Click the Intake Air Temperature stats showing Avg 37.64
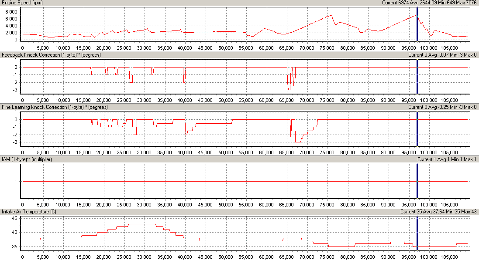The height and width of the screenshot is (260, 479). [438, 212]
